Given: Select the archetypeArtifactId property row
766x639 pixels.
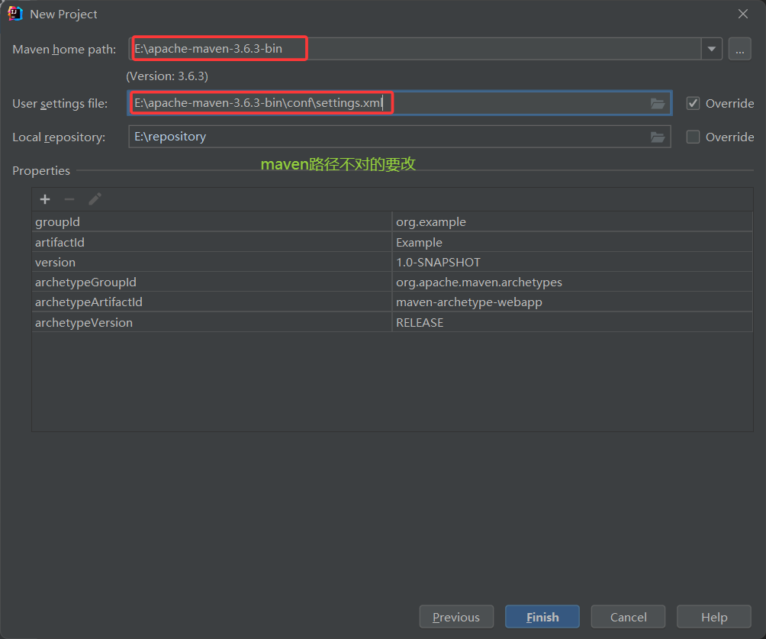Looking at the screenshot, I should pos(392,302).
